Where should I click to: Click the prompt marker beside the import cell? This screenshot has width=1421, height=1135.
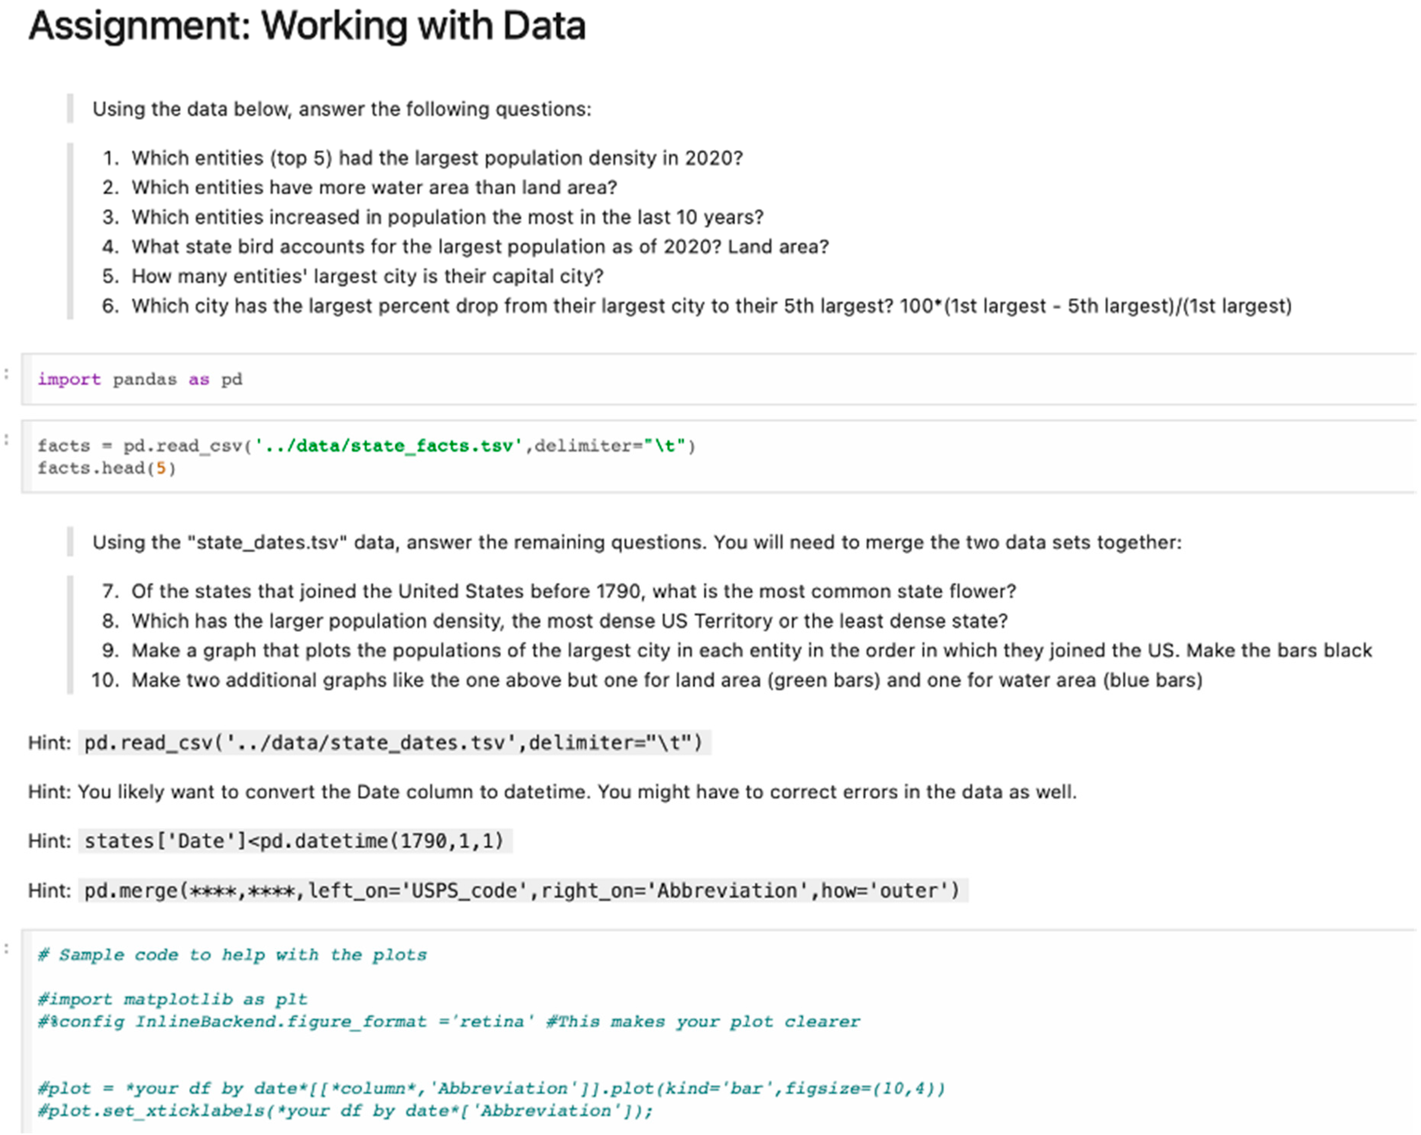[6, 374]
